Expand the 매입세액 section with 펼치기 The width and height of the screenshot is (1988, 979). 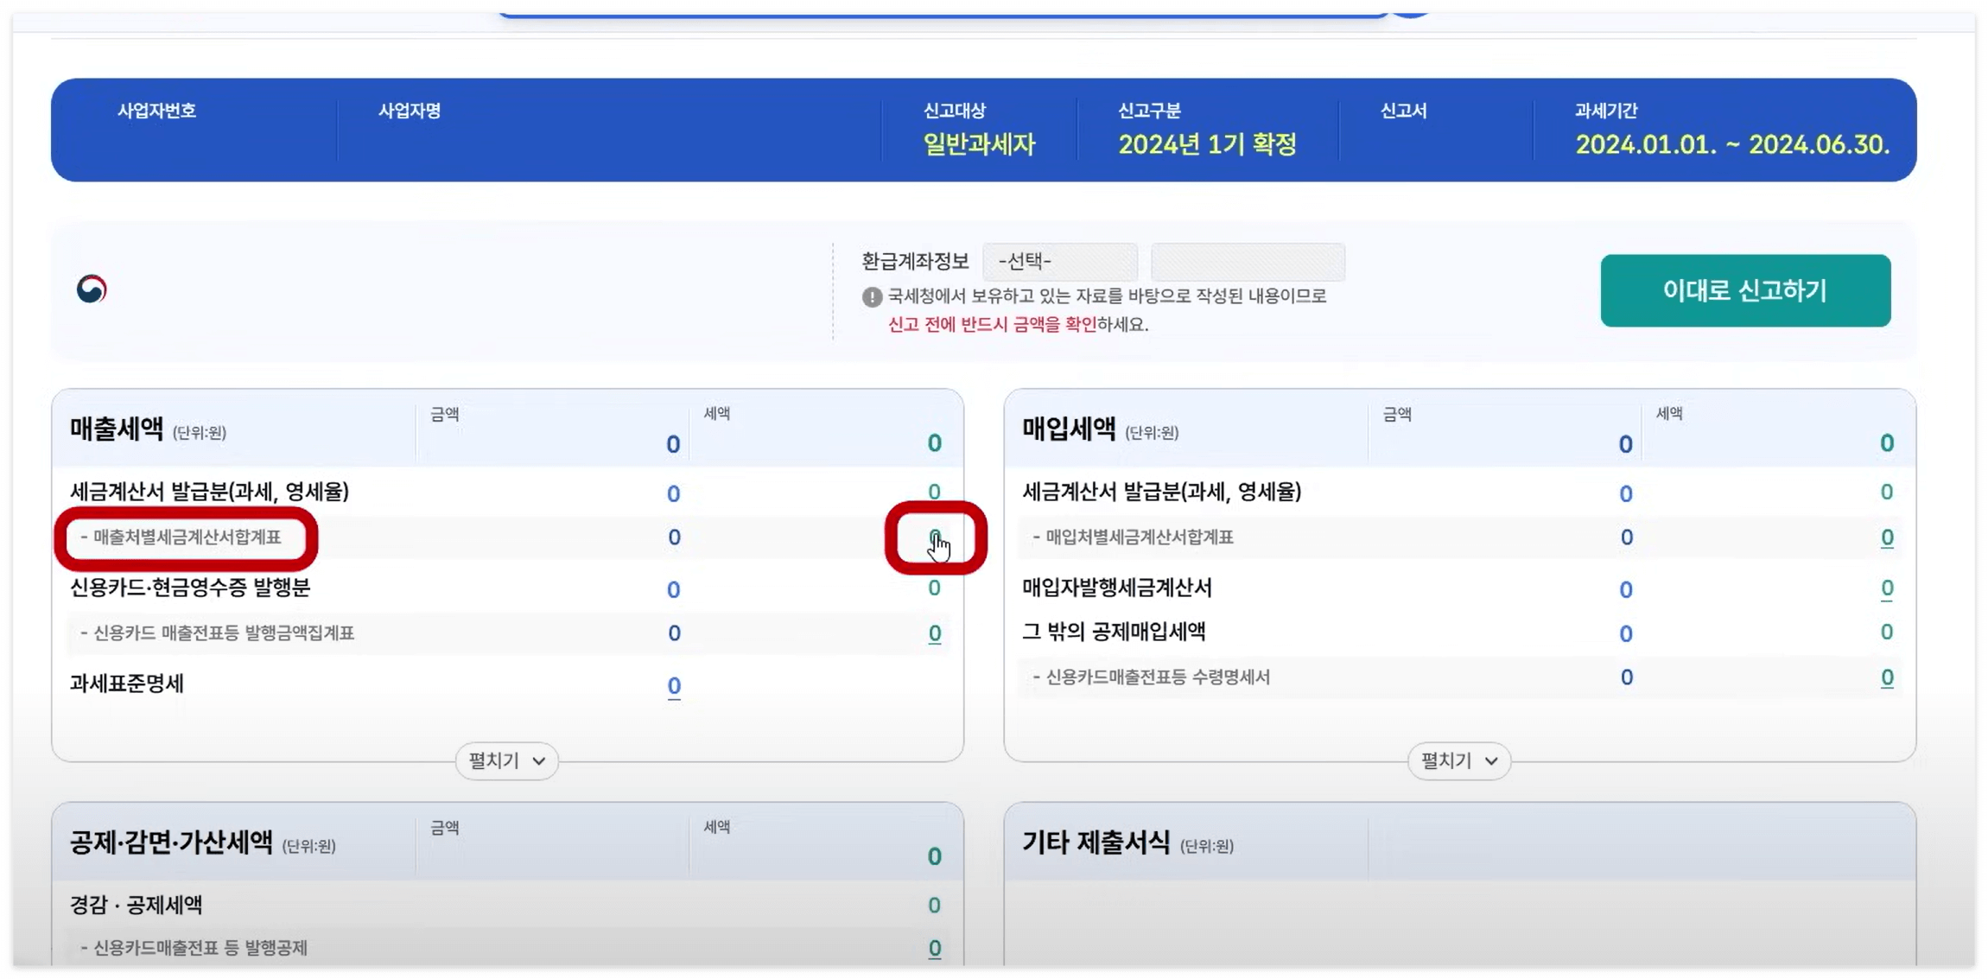click(x=1458, y=760)
